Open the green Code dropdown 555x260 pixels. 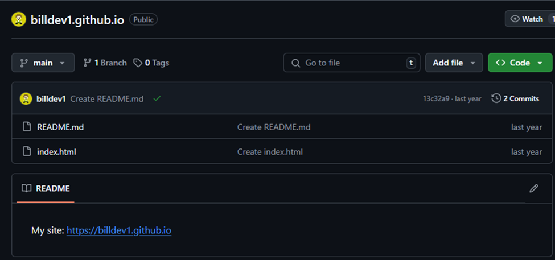pos(520,63)
